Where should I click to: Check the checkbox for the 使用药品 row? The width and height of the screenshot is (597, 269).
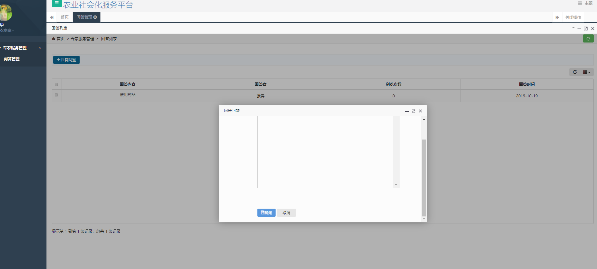tap(57, 95)
